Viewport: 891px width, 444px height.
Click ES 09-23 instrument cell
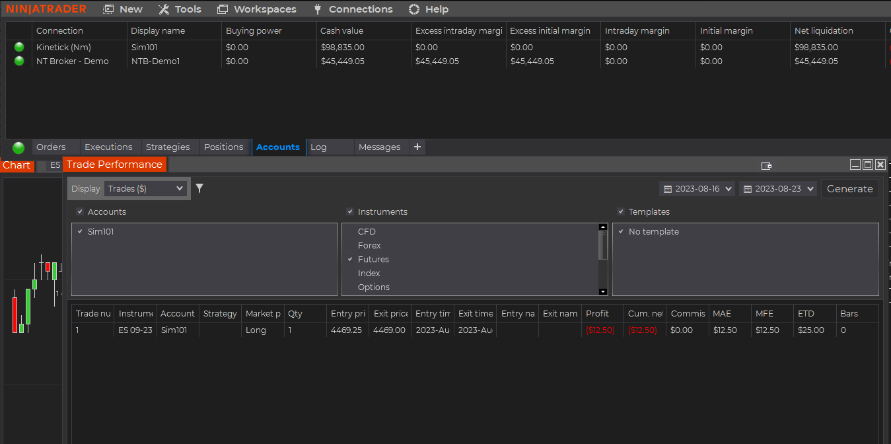pos(135,330)
